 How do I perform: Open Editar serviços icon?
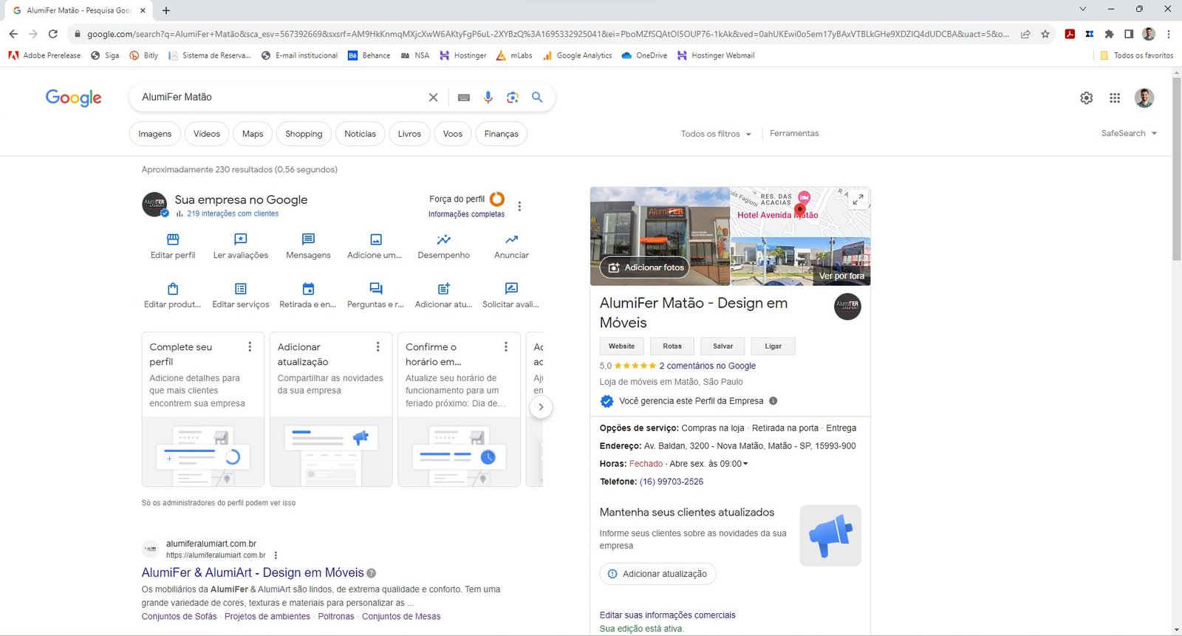point(240,289)
